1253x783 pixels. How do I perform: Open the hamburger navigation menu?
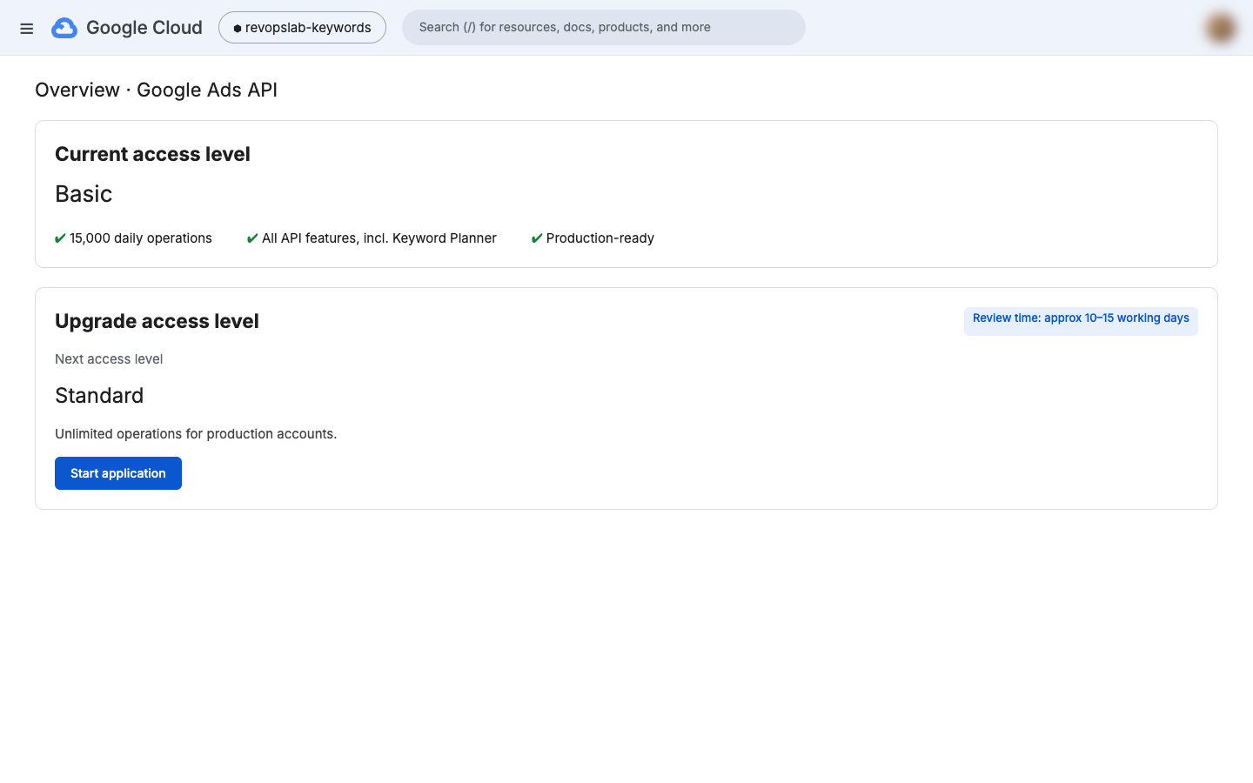[x=27, y=29]
